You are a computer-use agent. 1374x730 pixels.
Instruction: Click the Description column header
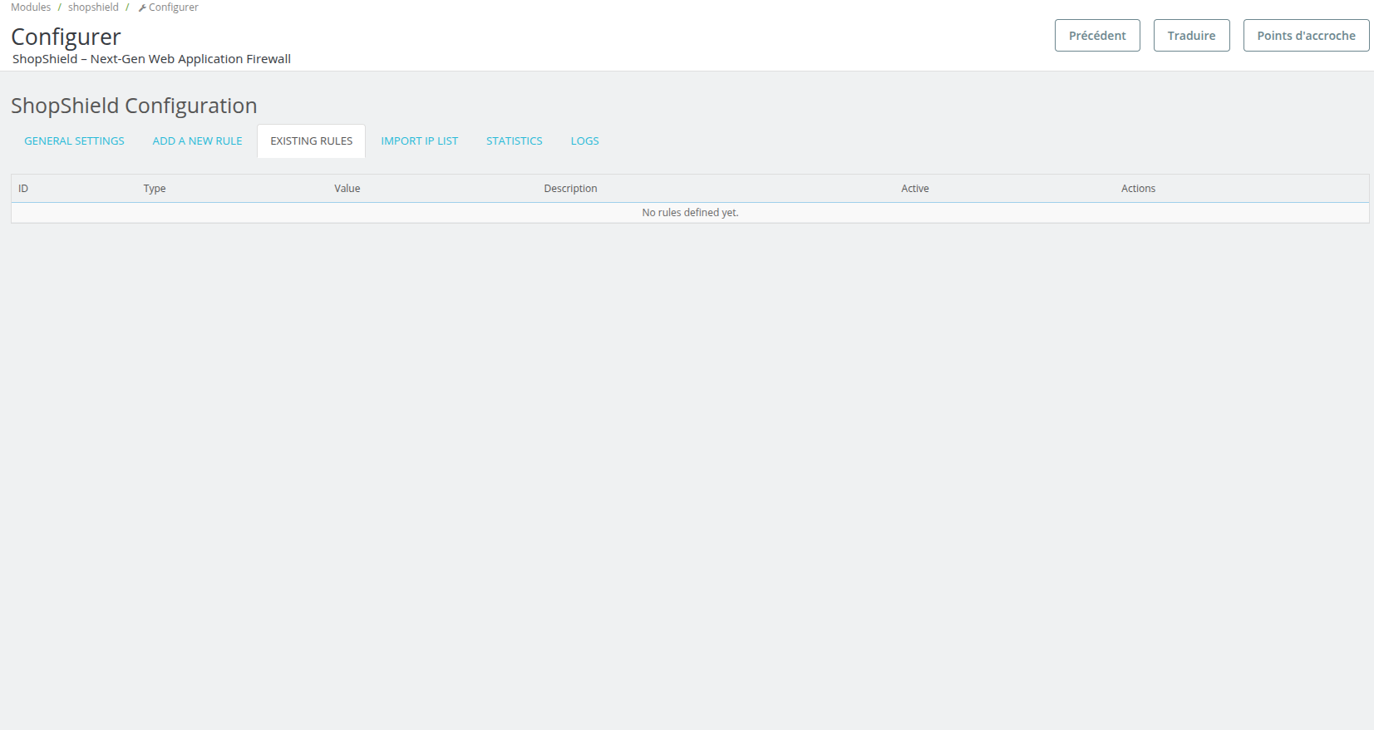click(570, 189)
